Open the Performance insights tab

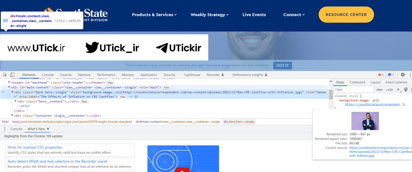(250, 75)
